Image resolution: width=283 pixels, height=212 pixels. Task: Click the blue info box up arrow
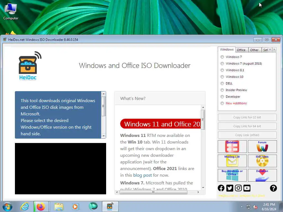click(103, 94)
